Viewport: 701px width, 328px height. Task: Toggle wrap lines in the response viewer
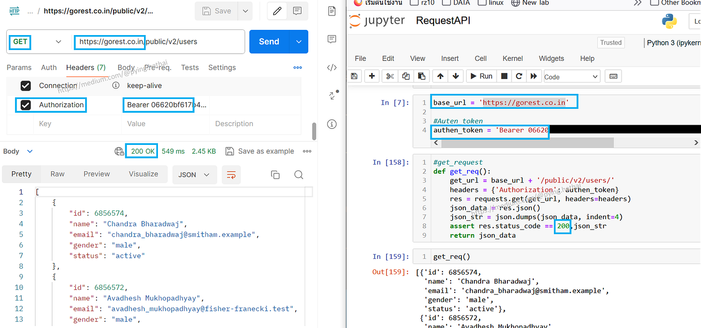(231, 175)
